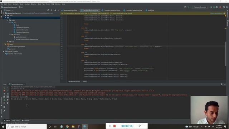229x129 pixels.
Task: Click the pin tab icon in Run panel
Action: pyautogui.click(x=4, y=111)
